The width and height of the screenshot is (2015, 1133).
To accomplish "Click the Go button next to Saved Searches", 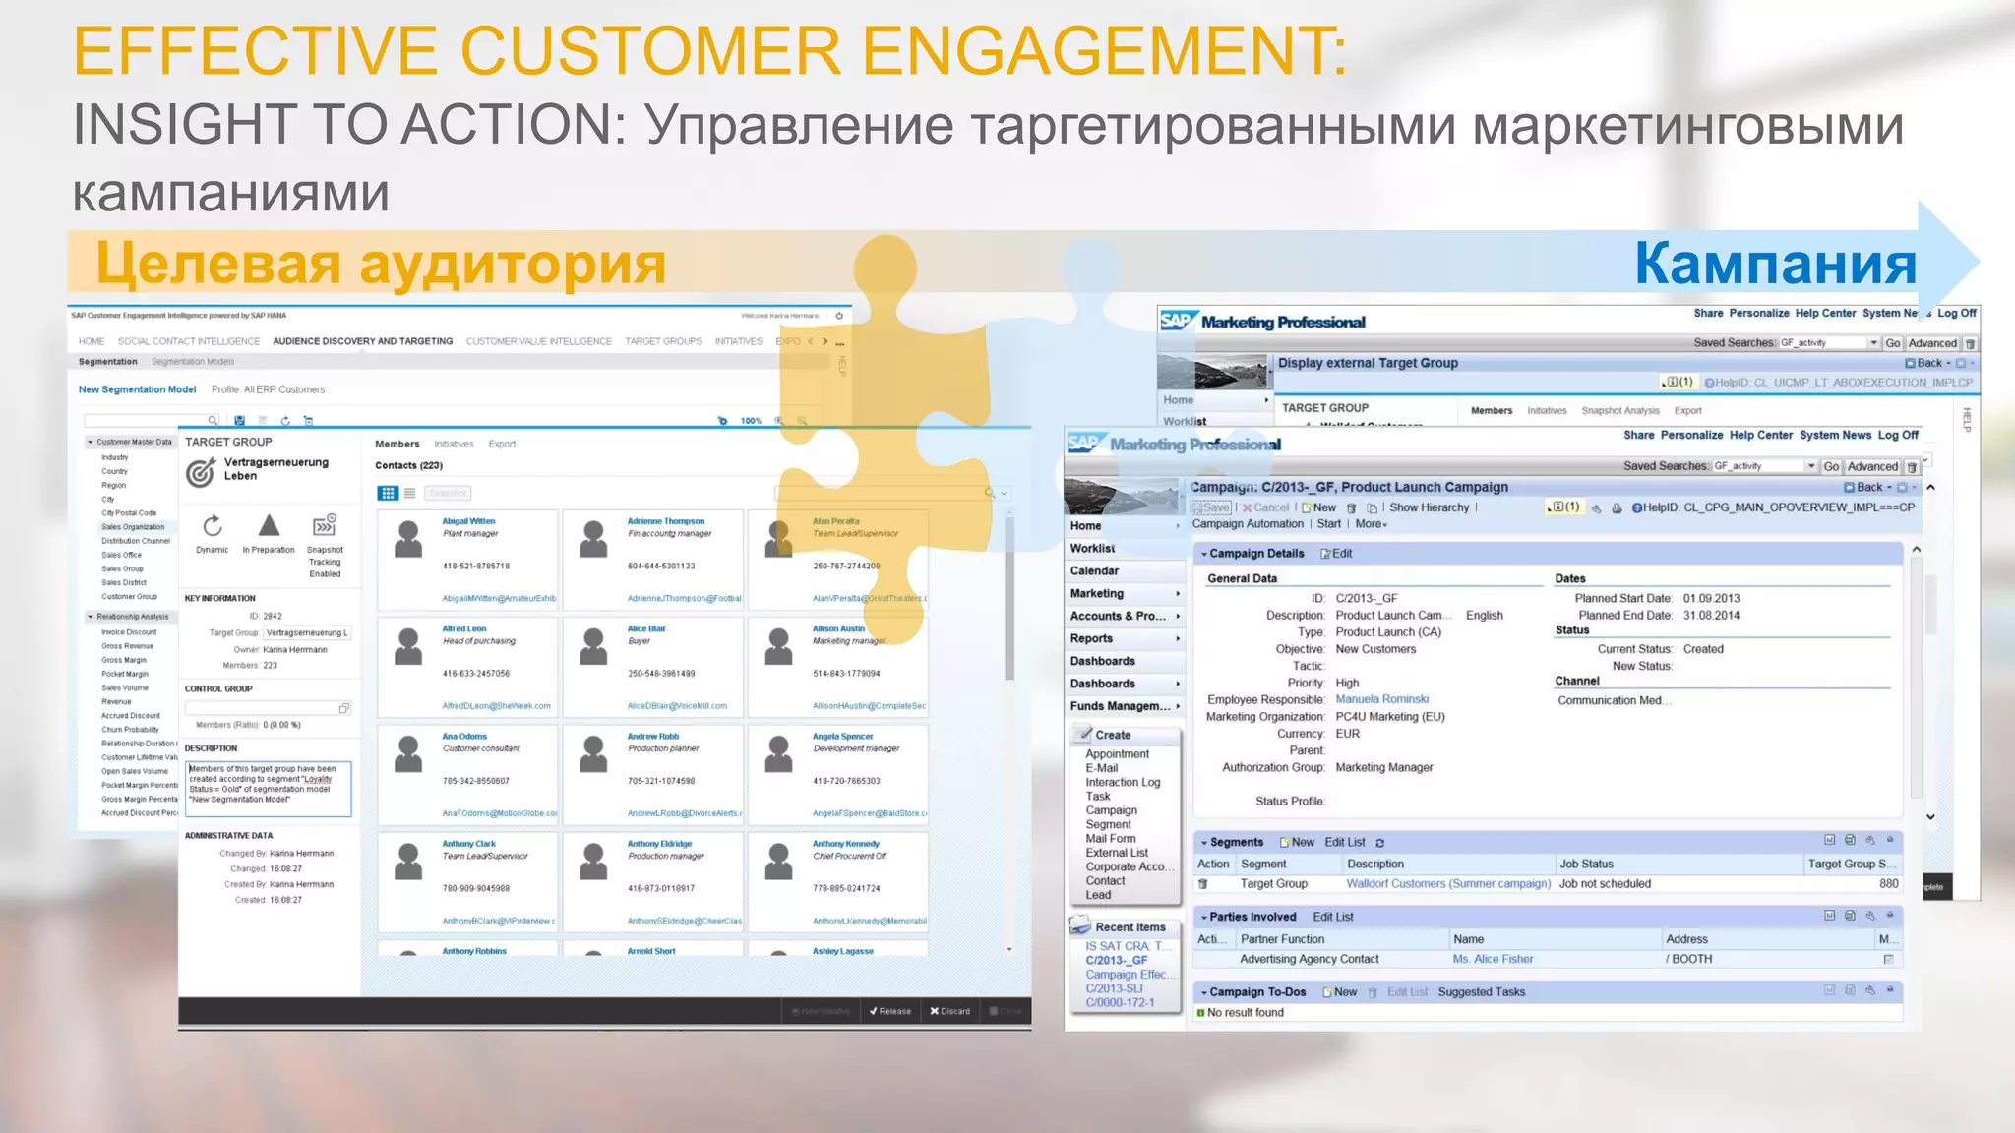I will click(1831, 467).
